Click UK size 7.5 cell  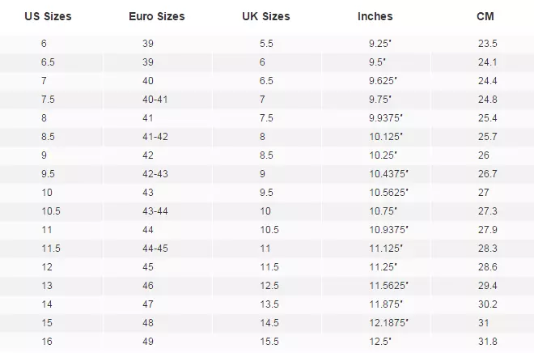coord(266,118)
